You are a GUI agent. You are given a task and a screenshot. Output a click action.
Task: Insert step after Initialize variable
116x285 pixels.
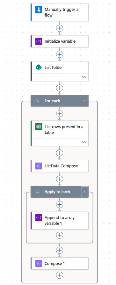pyautogui.click(x=60, y=54)
